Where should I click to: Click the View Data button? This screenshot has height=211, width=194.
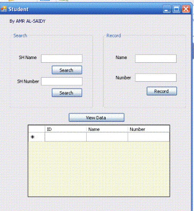click(96, 118)
